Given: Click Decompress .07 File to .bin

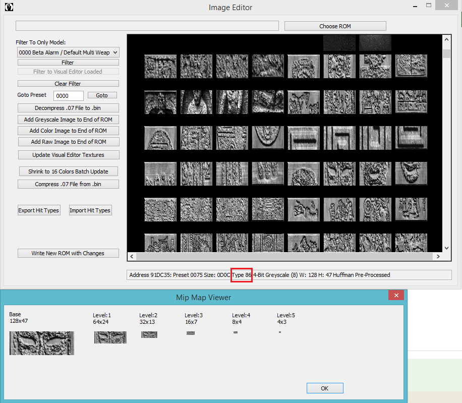Looking at the screenshot, I should [68, 108].
